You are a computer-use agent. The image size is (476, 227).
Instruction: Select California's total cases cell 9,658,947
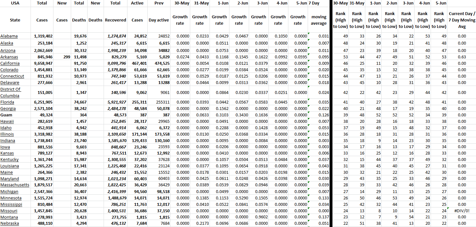coord(42,63)
